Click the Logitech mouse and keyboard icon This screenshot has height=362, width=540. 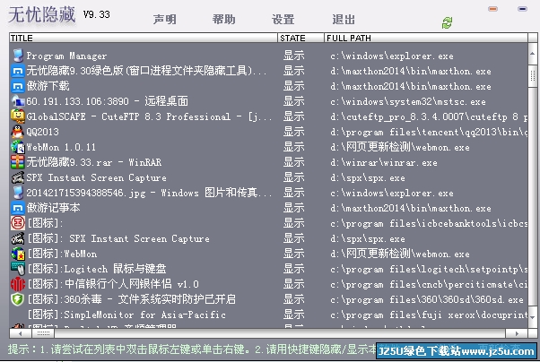(18, 269)
